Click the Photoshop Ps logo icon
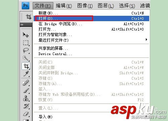Viewport: 168px width, 121px height. (26, 6)
